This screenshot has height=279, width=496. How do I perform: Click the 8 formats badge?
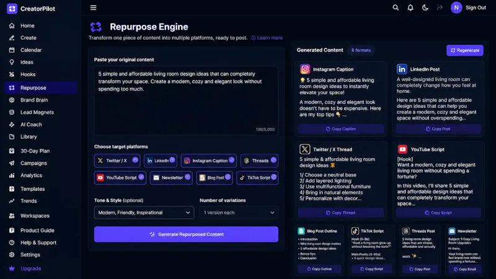[x=361, y=50]
